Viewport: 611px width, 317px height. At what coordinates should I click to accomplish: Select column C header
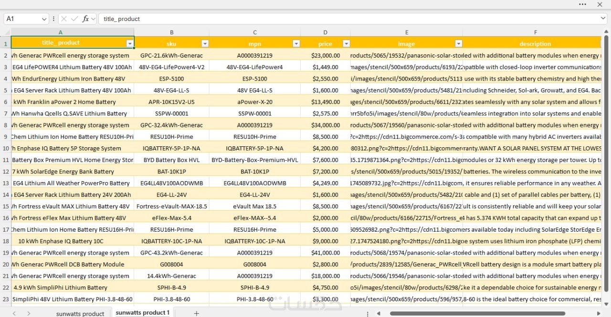[255, 32]
